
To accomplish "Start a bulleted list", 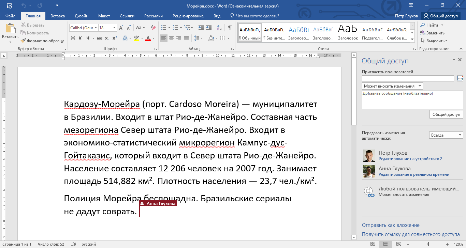I will click(x=163, y=28).
